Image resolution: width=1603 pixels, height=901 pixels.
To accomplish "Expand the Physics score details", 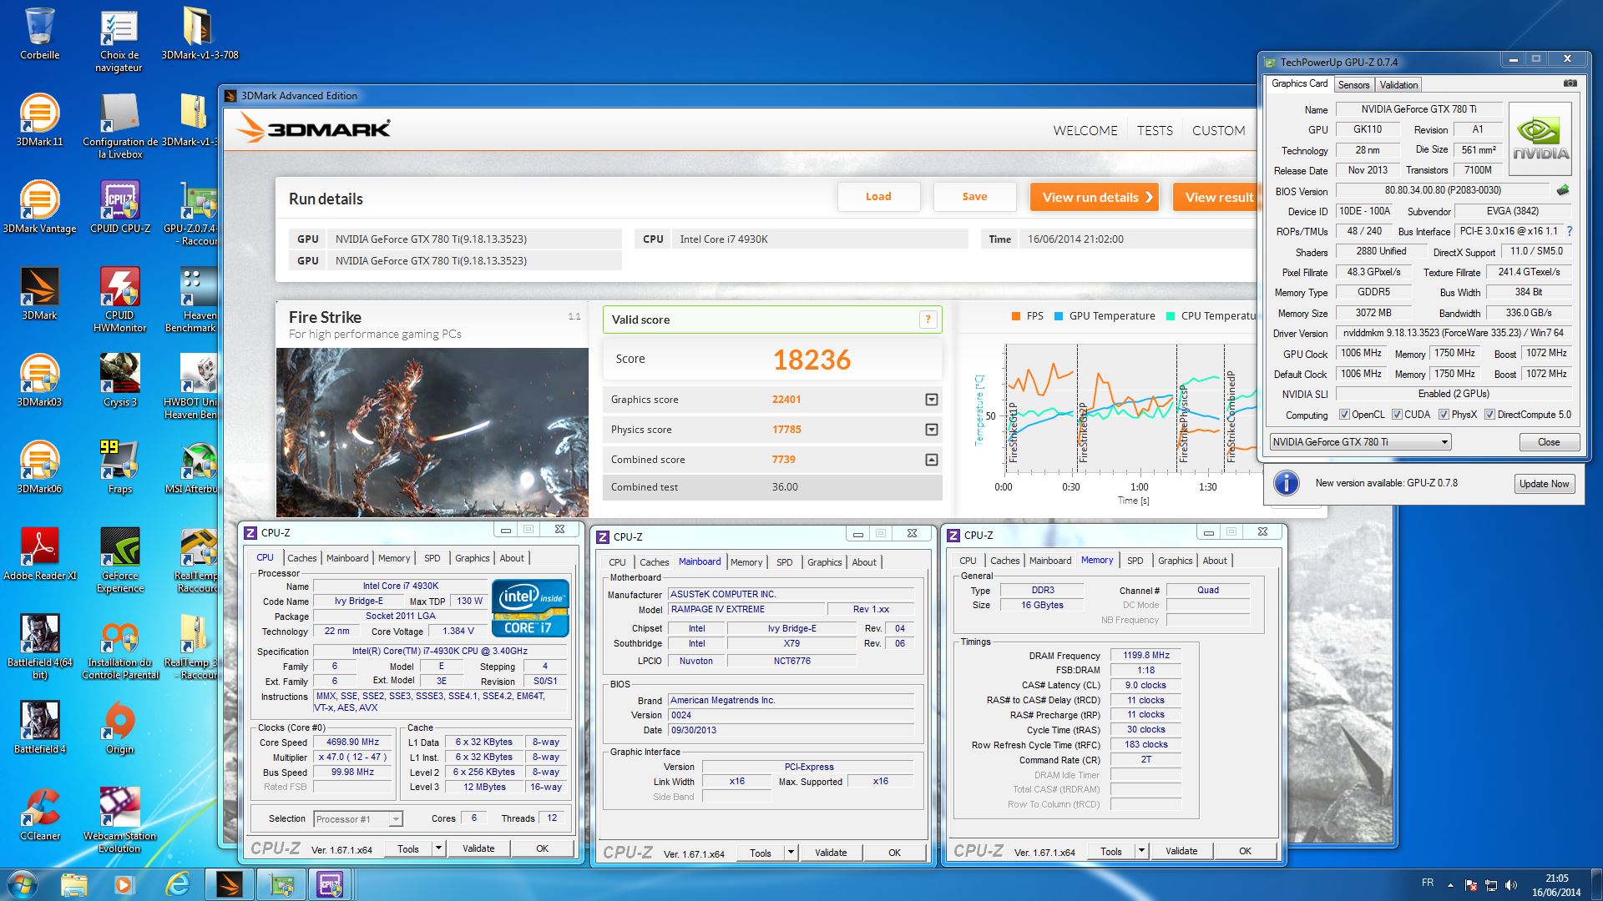I will (x=932, y=430).
